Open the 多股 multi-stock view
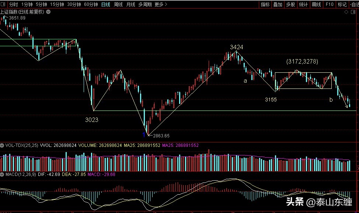This screenshot has height=213, width=359. pos(290,4)
